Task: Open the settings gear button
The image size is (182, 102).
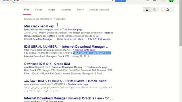Action: (168, 10)
